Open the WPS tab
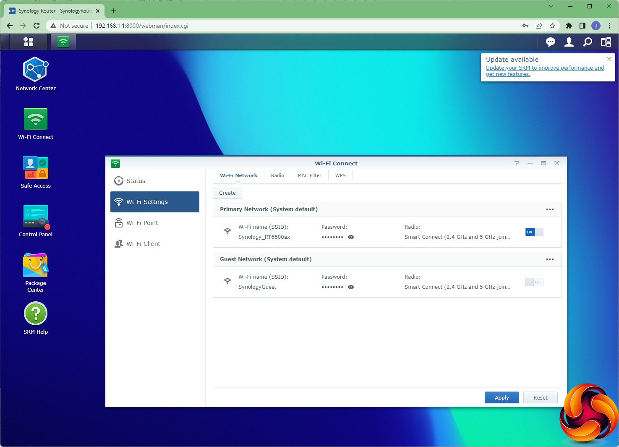Image resolution: width=619 pixels, height=447 pixels. pos(340,175)
